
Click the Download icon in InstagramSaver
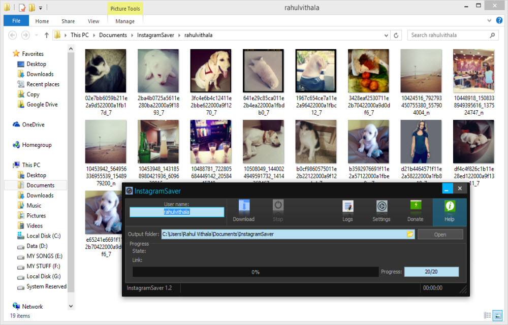click(x=244, y=211)
